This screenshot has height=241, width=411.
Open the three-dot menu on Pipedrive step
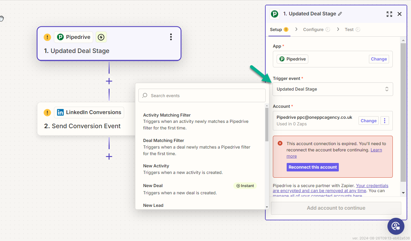click(x=171, y=37)
